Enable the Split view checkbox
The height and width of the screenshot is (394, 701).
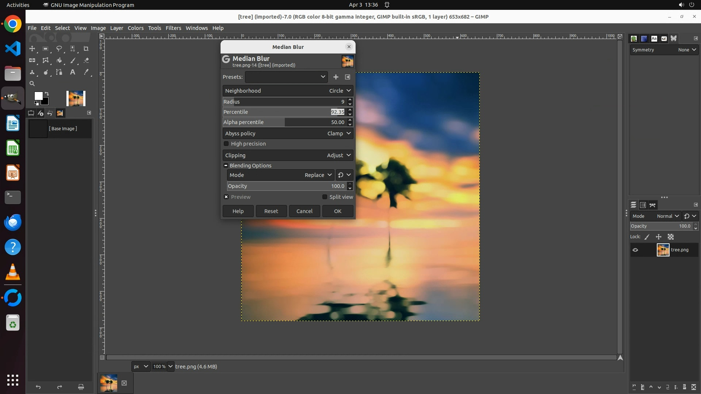pos(325,197)
